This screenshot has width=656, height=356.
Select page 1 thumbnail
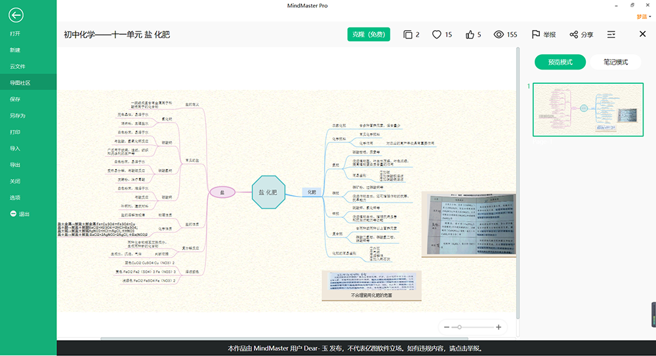coord(588,109)
